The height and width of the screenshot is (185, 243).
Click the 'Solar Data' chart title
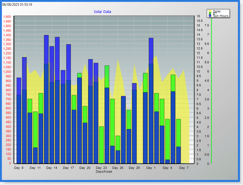pyautogui.click(x=102, y=12)
